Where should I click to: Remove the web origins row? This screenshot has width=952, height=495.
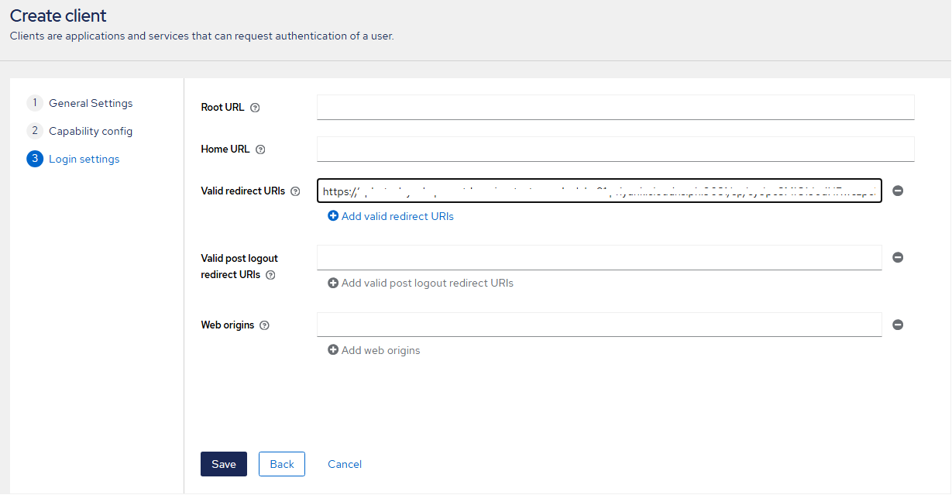click(x=898, y=325)
